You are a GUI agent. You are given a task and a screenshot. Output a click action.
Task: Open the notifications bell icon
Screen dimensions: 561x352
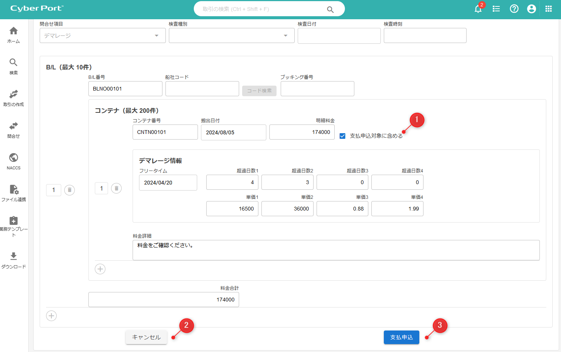478,9
